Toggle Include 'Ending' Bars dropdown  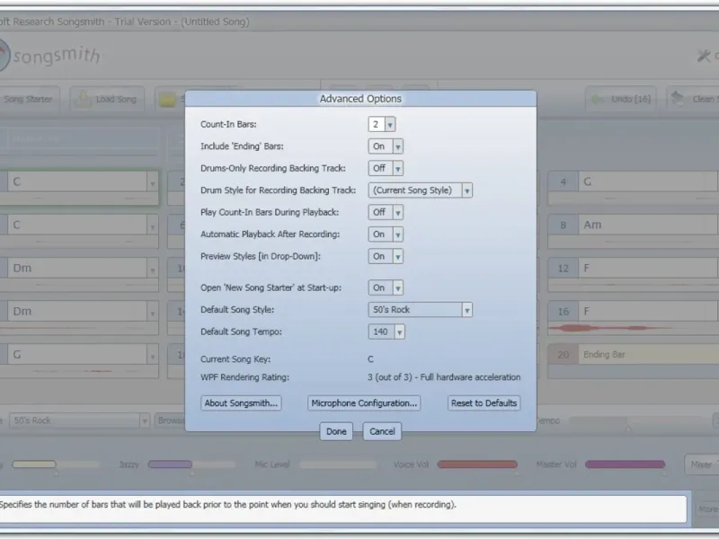coord(386,146)
